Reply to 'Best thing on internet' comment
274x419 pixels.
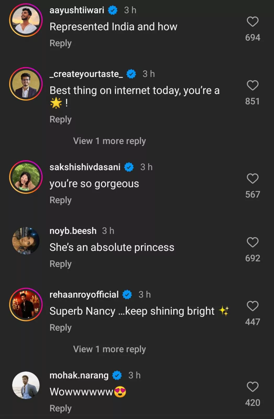[60, 120]
